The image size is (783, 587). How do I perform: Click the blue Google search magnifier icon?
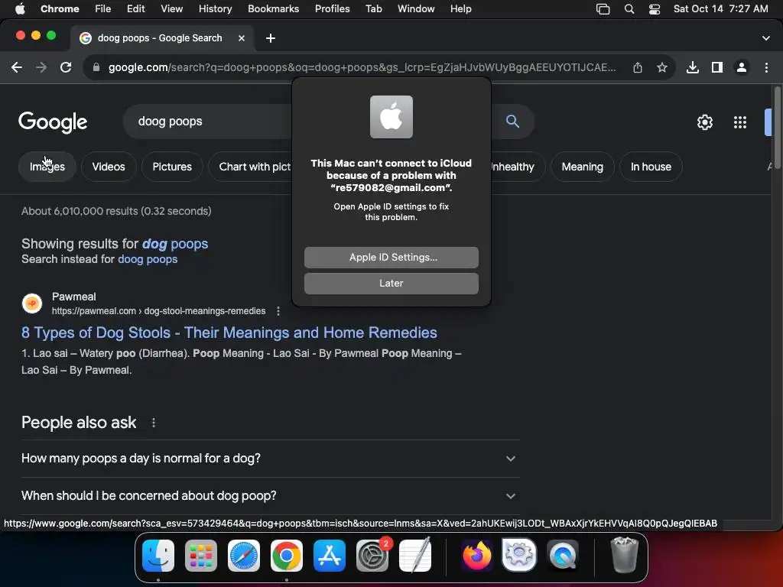[512, 121]
